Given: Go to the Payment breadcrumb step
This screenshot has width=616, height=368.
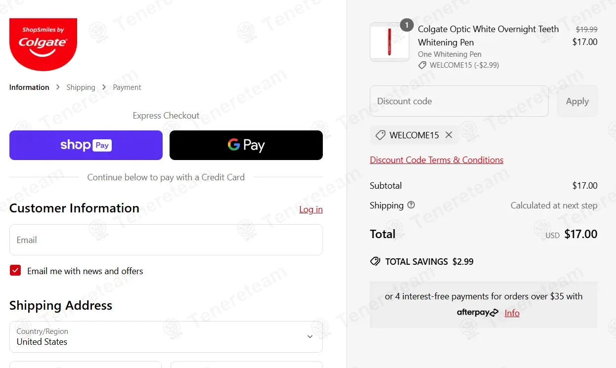Looking at the screenshot, I should 127,87.
